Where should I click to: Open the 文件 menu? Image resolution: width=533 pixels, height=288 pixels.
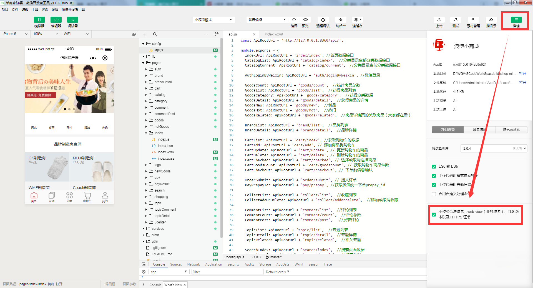click(x=15, y=9)
